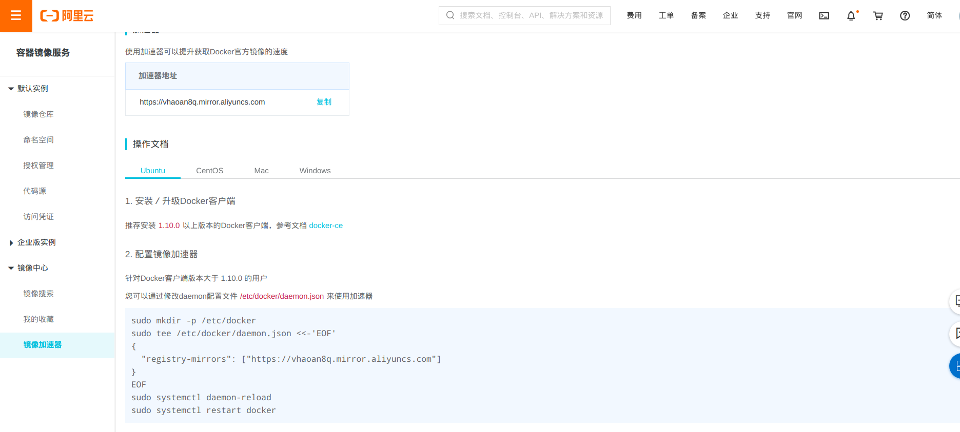The image size is (960, 432).
Task: Open the Cloud Shell terminal icon
Action: tap(824, 16)
